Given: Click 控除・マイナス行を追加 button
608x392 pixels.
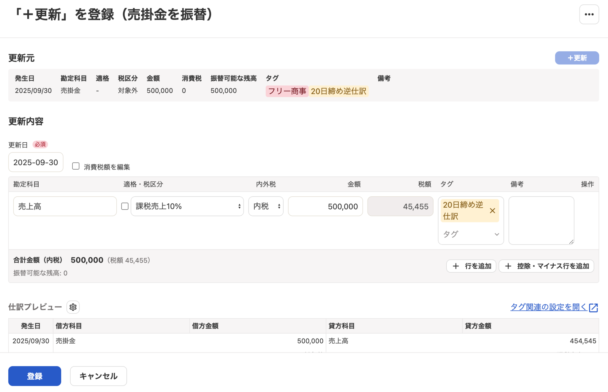Looking at the screenshot, I should pos(546,266).
